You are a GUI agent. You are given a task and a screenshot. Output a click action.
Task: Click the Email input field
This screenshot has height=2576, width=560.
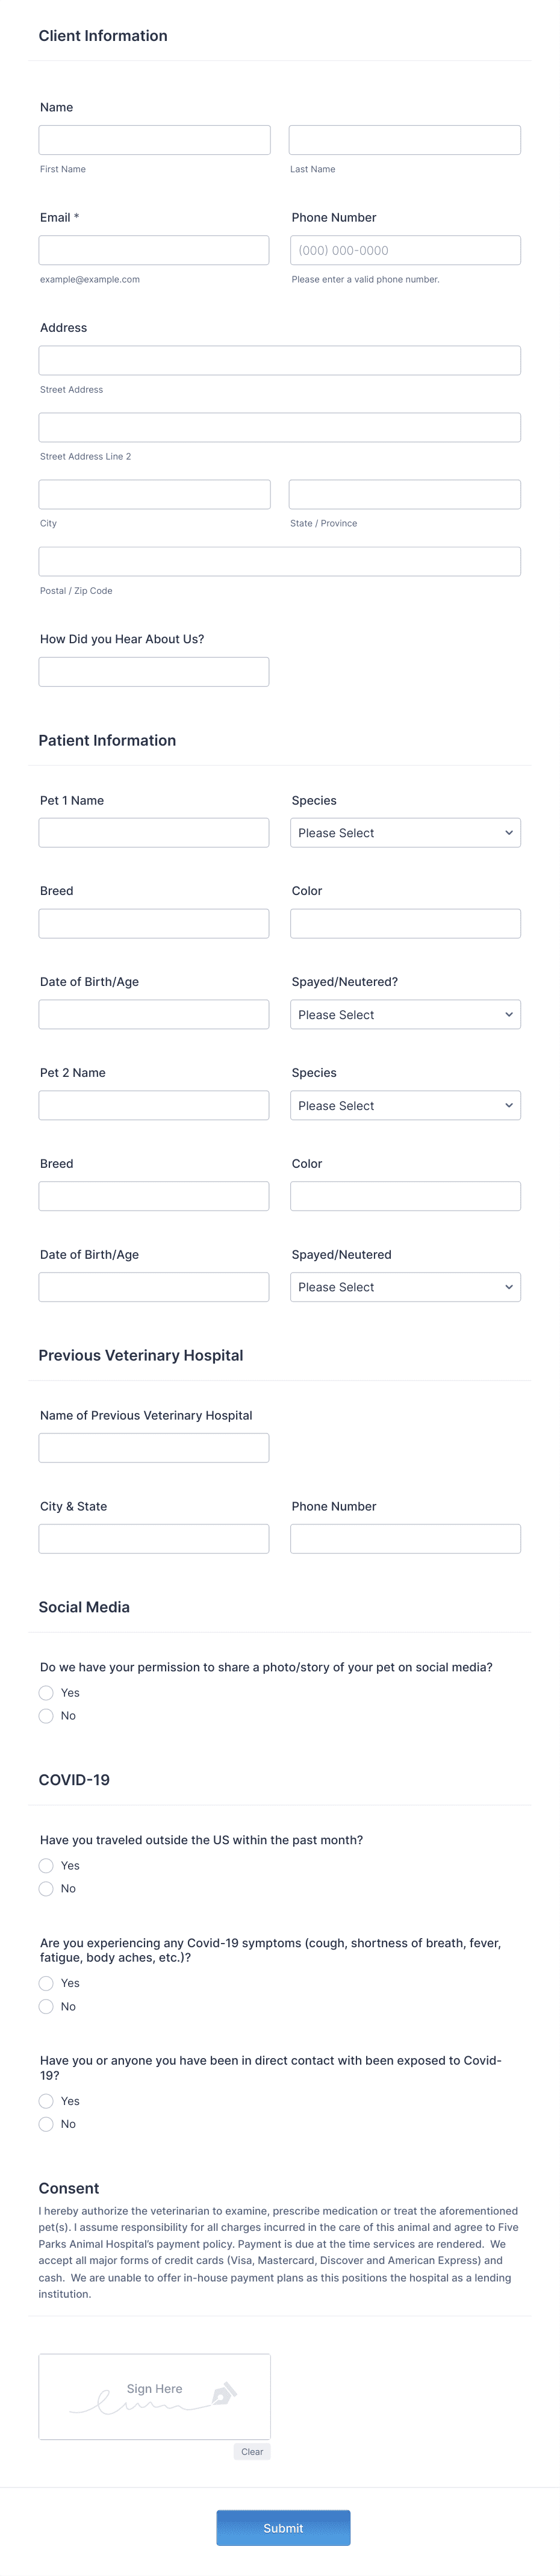154,250
